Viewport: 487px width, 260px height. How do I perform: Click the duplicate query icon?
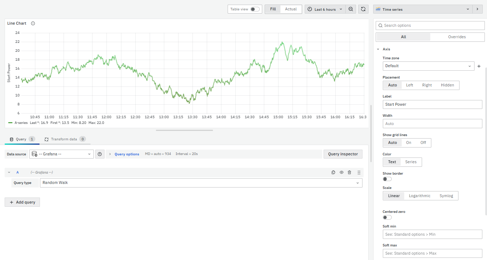click(333, 172)
